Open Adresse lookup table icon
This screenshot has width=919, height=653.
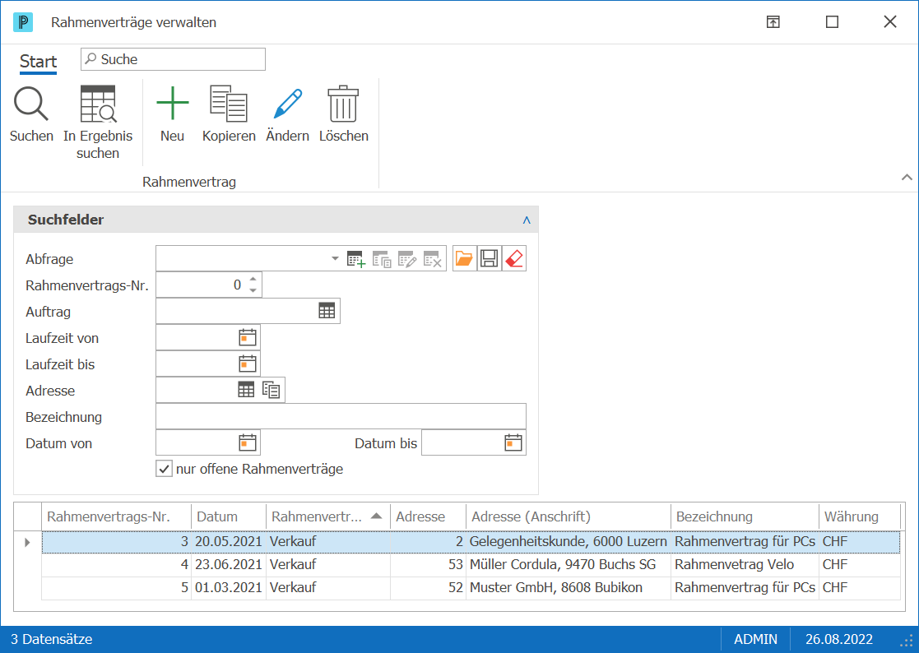(246, 390)
